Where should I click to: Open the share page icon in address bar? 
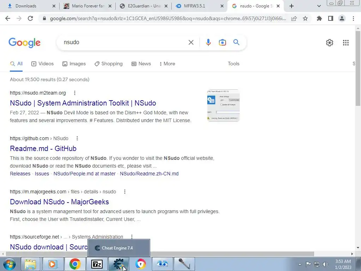(294, 18)
